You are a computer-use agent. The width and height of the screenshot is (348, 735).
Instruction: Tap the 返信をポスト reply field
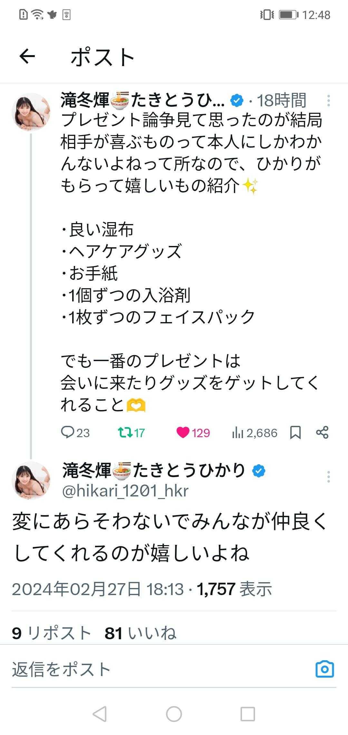(161, 669)
